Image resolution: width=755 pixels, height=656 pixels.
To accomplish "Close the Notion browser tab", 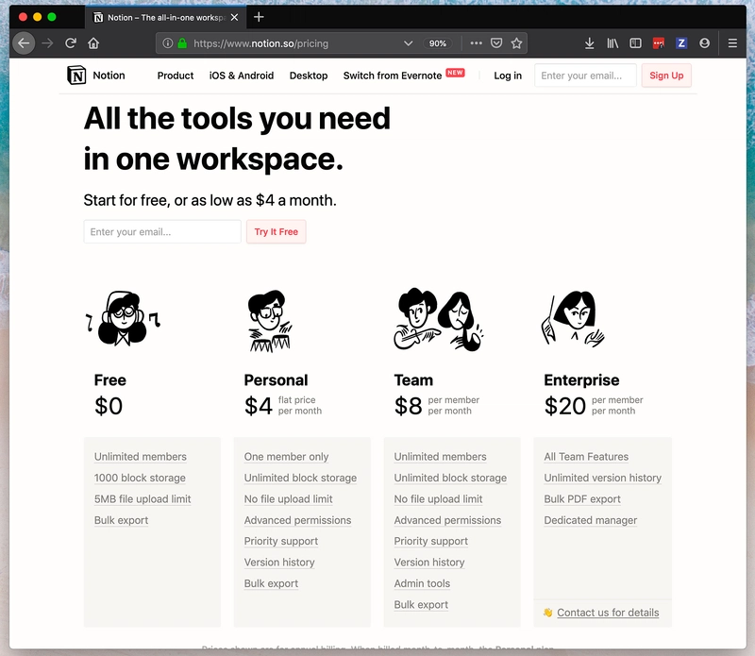I will pos(234,17).
